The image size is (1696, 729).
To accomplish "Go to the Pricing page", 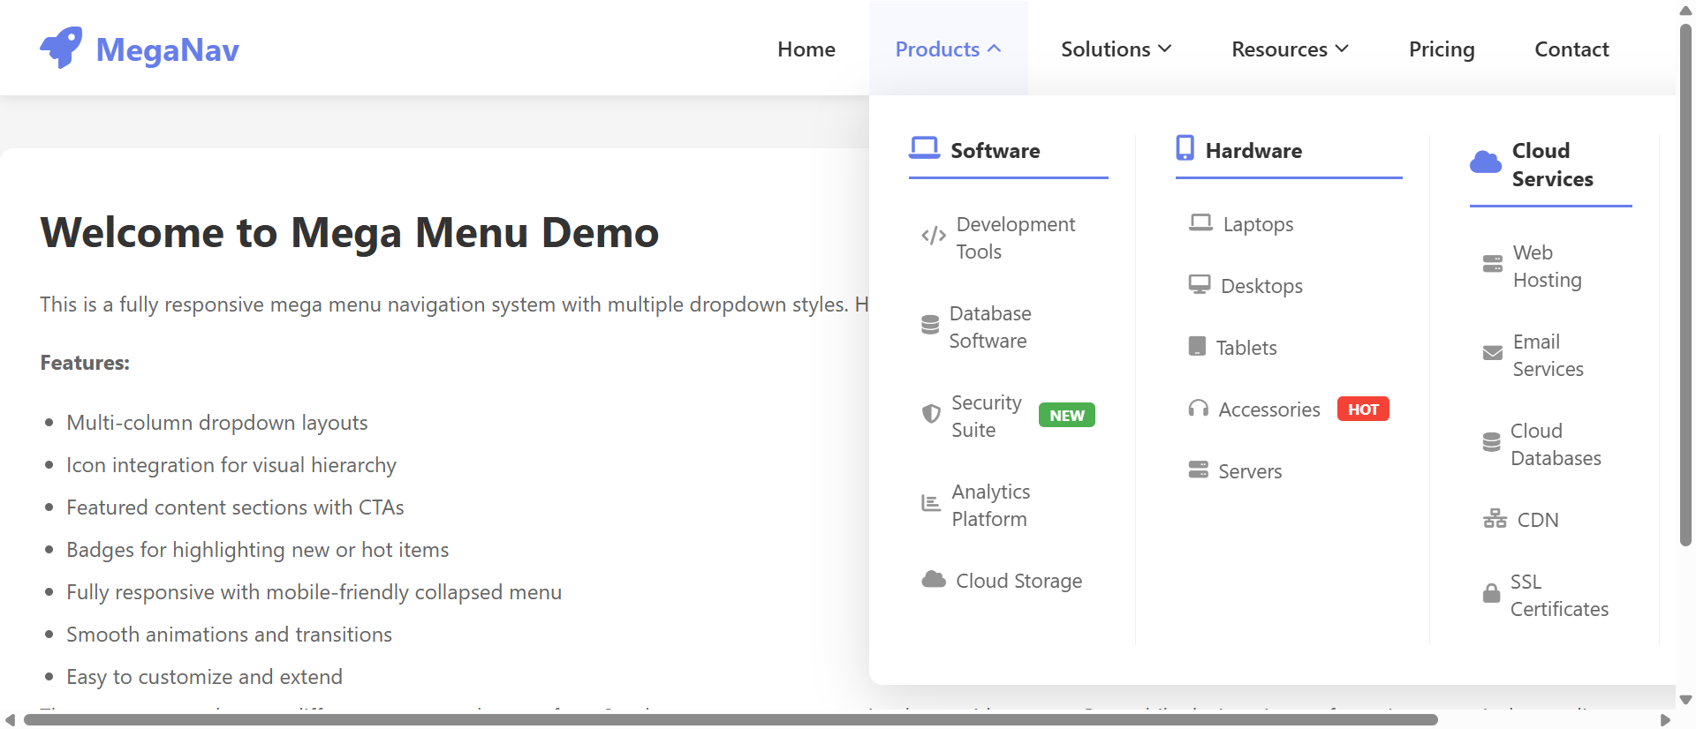I will (x=1441, y=49).
